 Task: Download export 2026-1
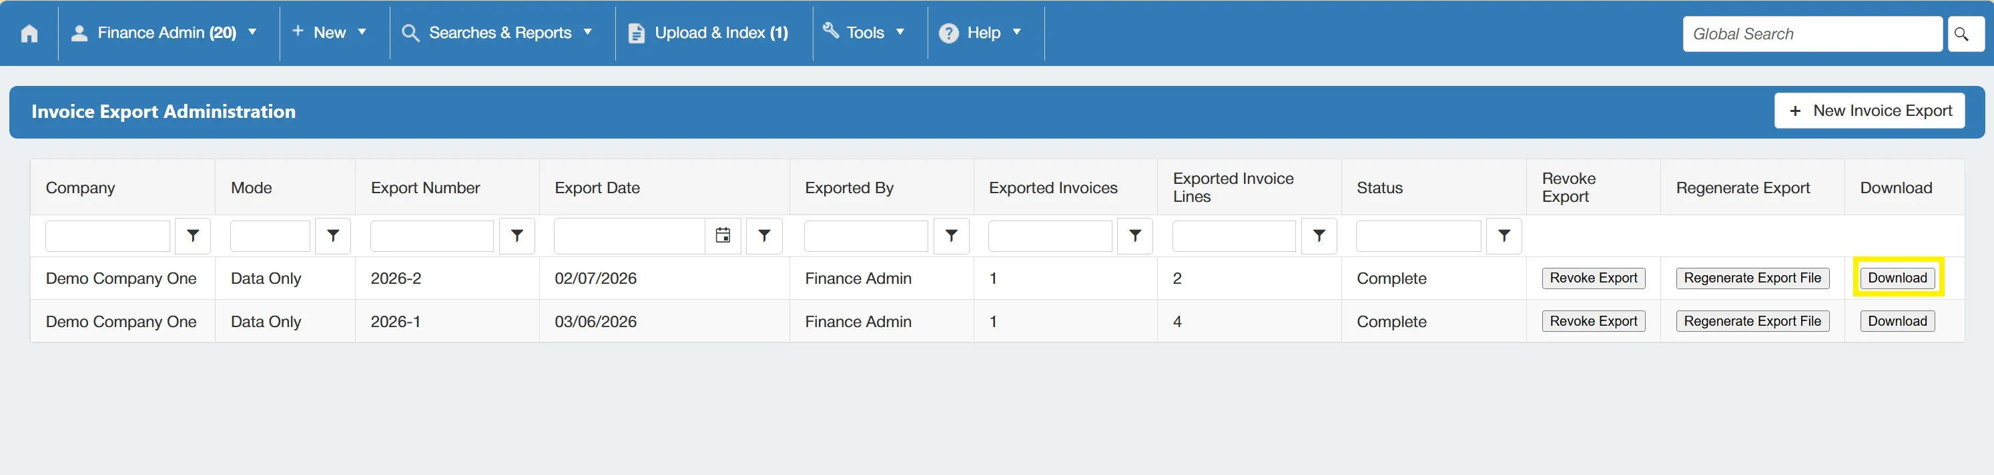pyautogui.click(x=1897, y=321)
